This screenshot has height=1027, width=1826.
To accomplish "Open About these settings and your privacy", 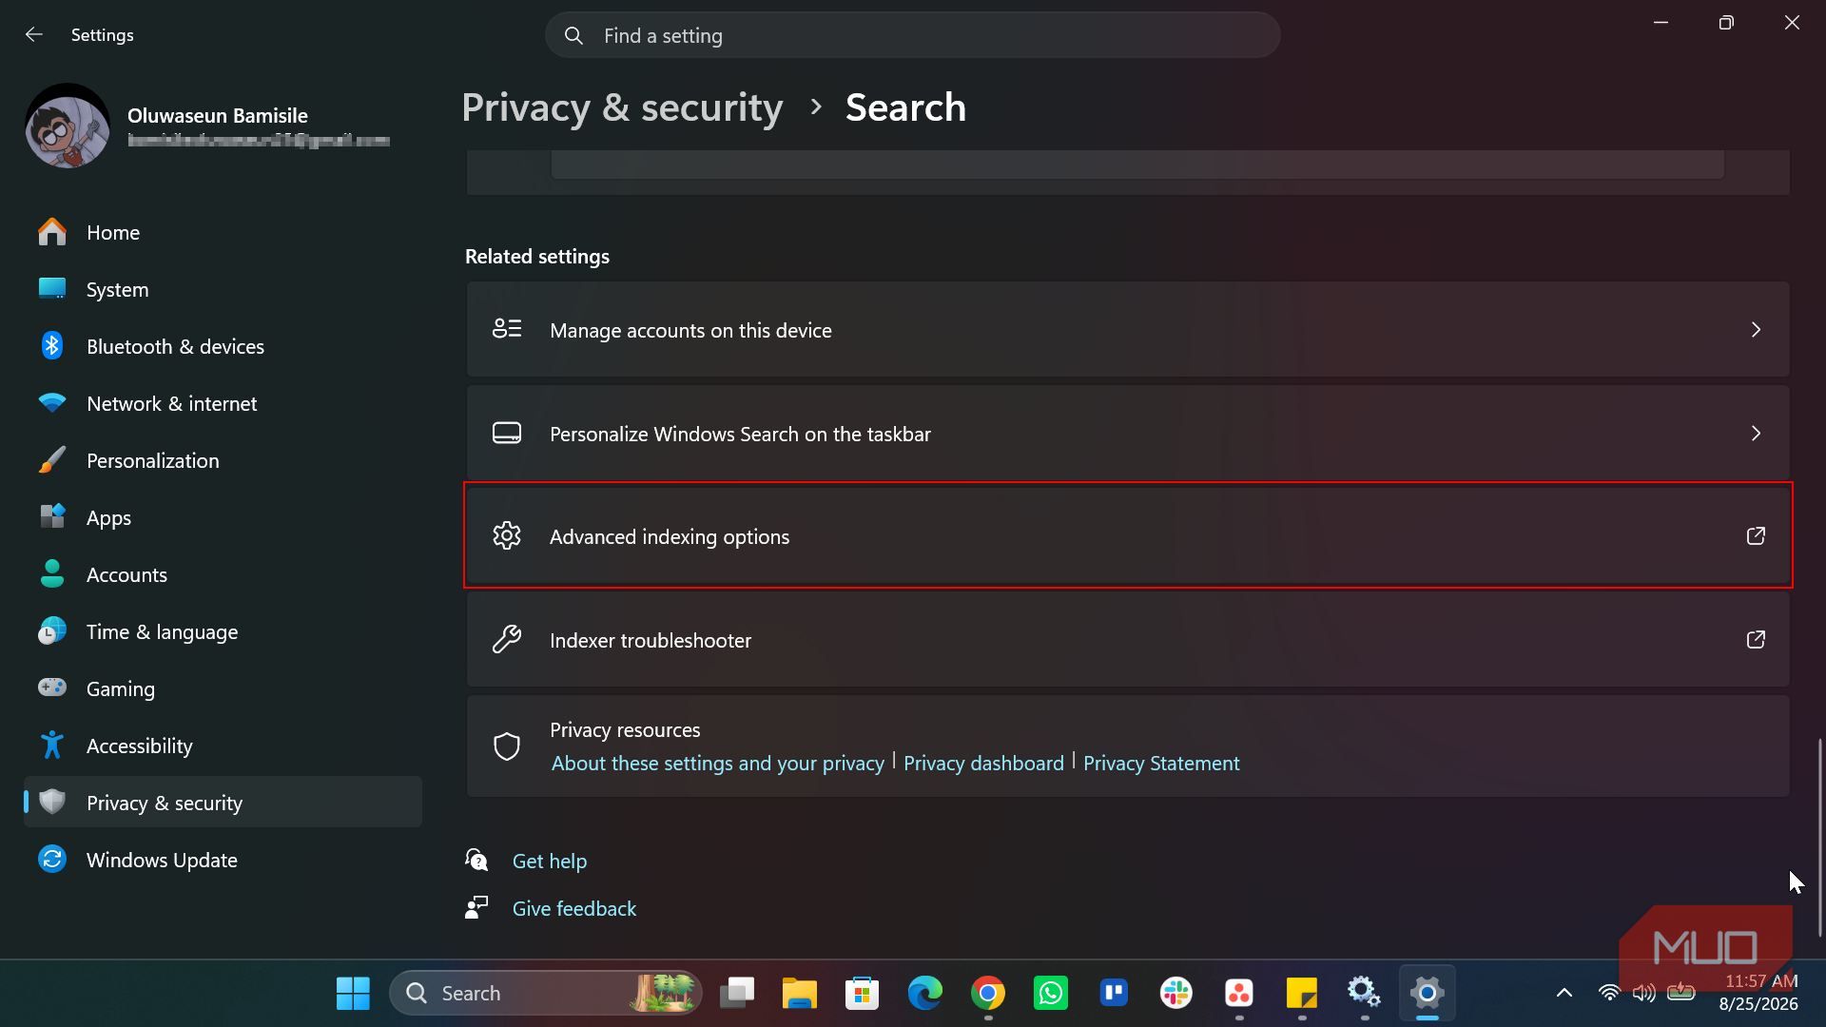I will (718, 764).
